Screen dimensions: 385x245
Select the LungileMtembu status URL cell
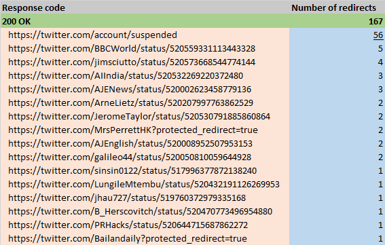pos(144,184)
